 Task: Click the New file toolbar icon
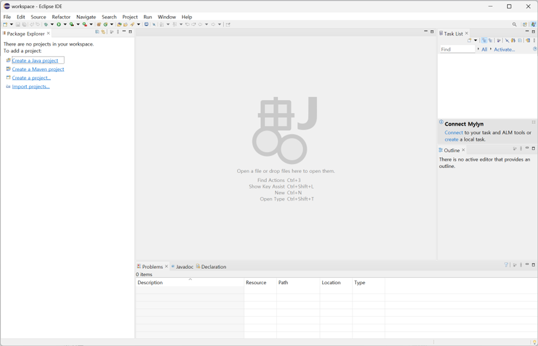point(5,25)
